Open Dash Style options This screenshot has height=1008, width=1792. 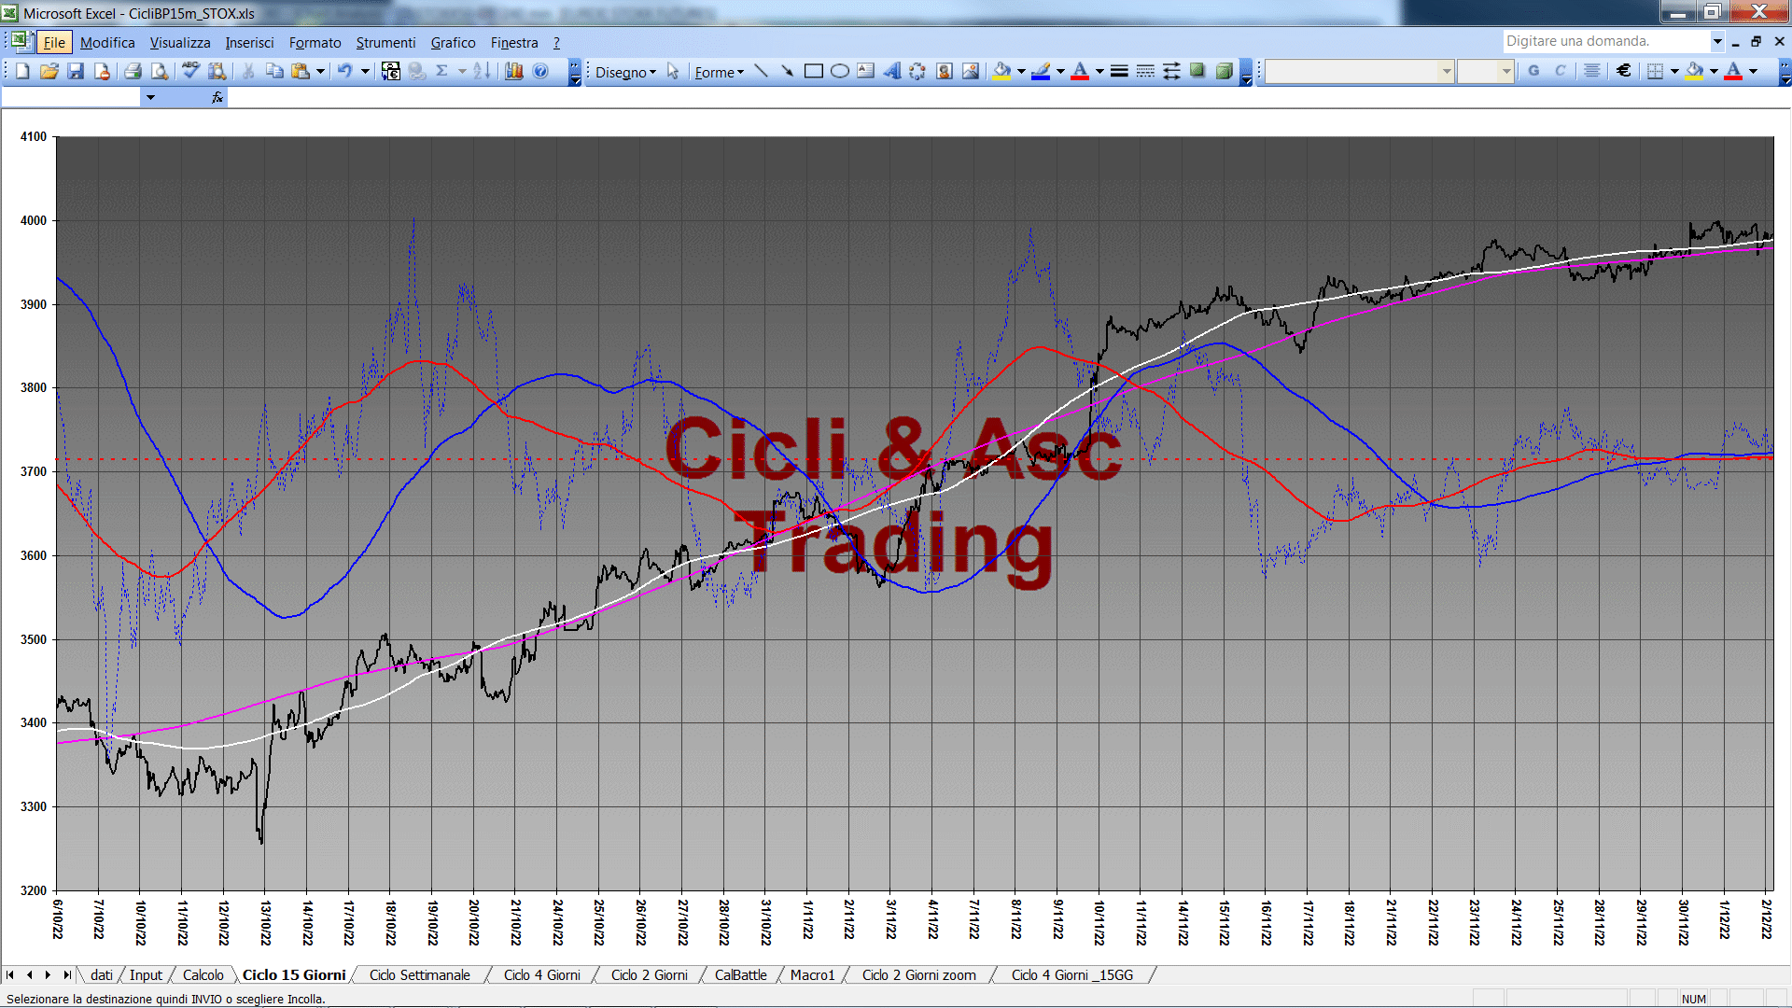(x=1145, y=71)
